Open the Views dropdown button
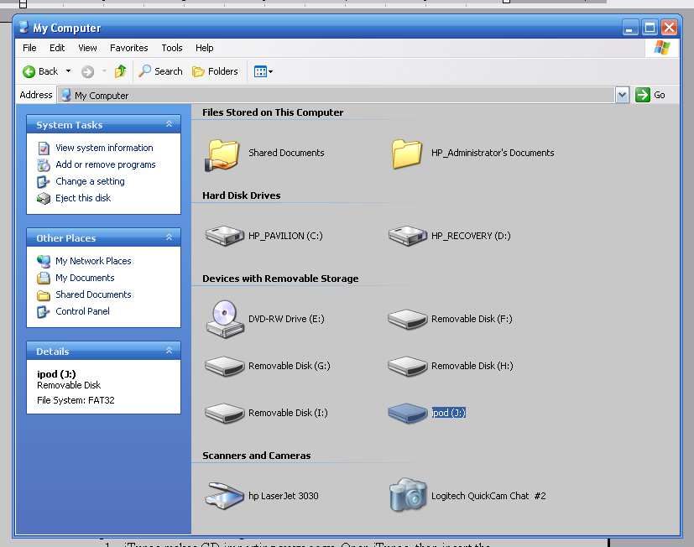Screen dimensions: 694x547 264,71
